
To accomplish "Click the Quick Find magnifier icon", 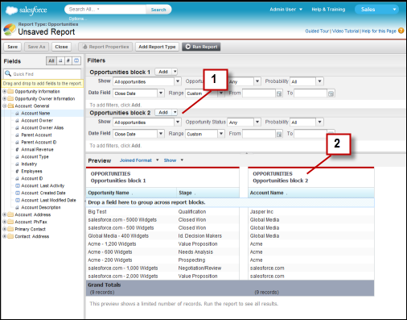I will pos(8,73).
